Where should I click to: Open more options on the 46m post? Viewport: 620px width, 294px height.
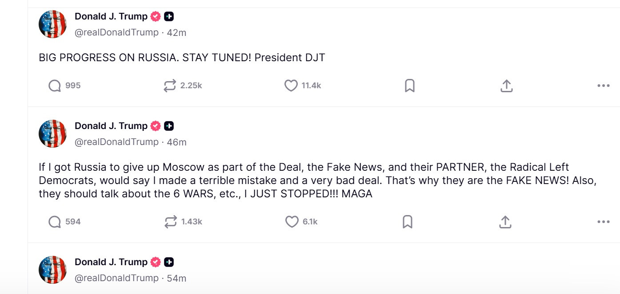603,222
